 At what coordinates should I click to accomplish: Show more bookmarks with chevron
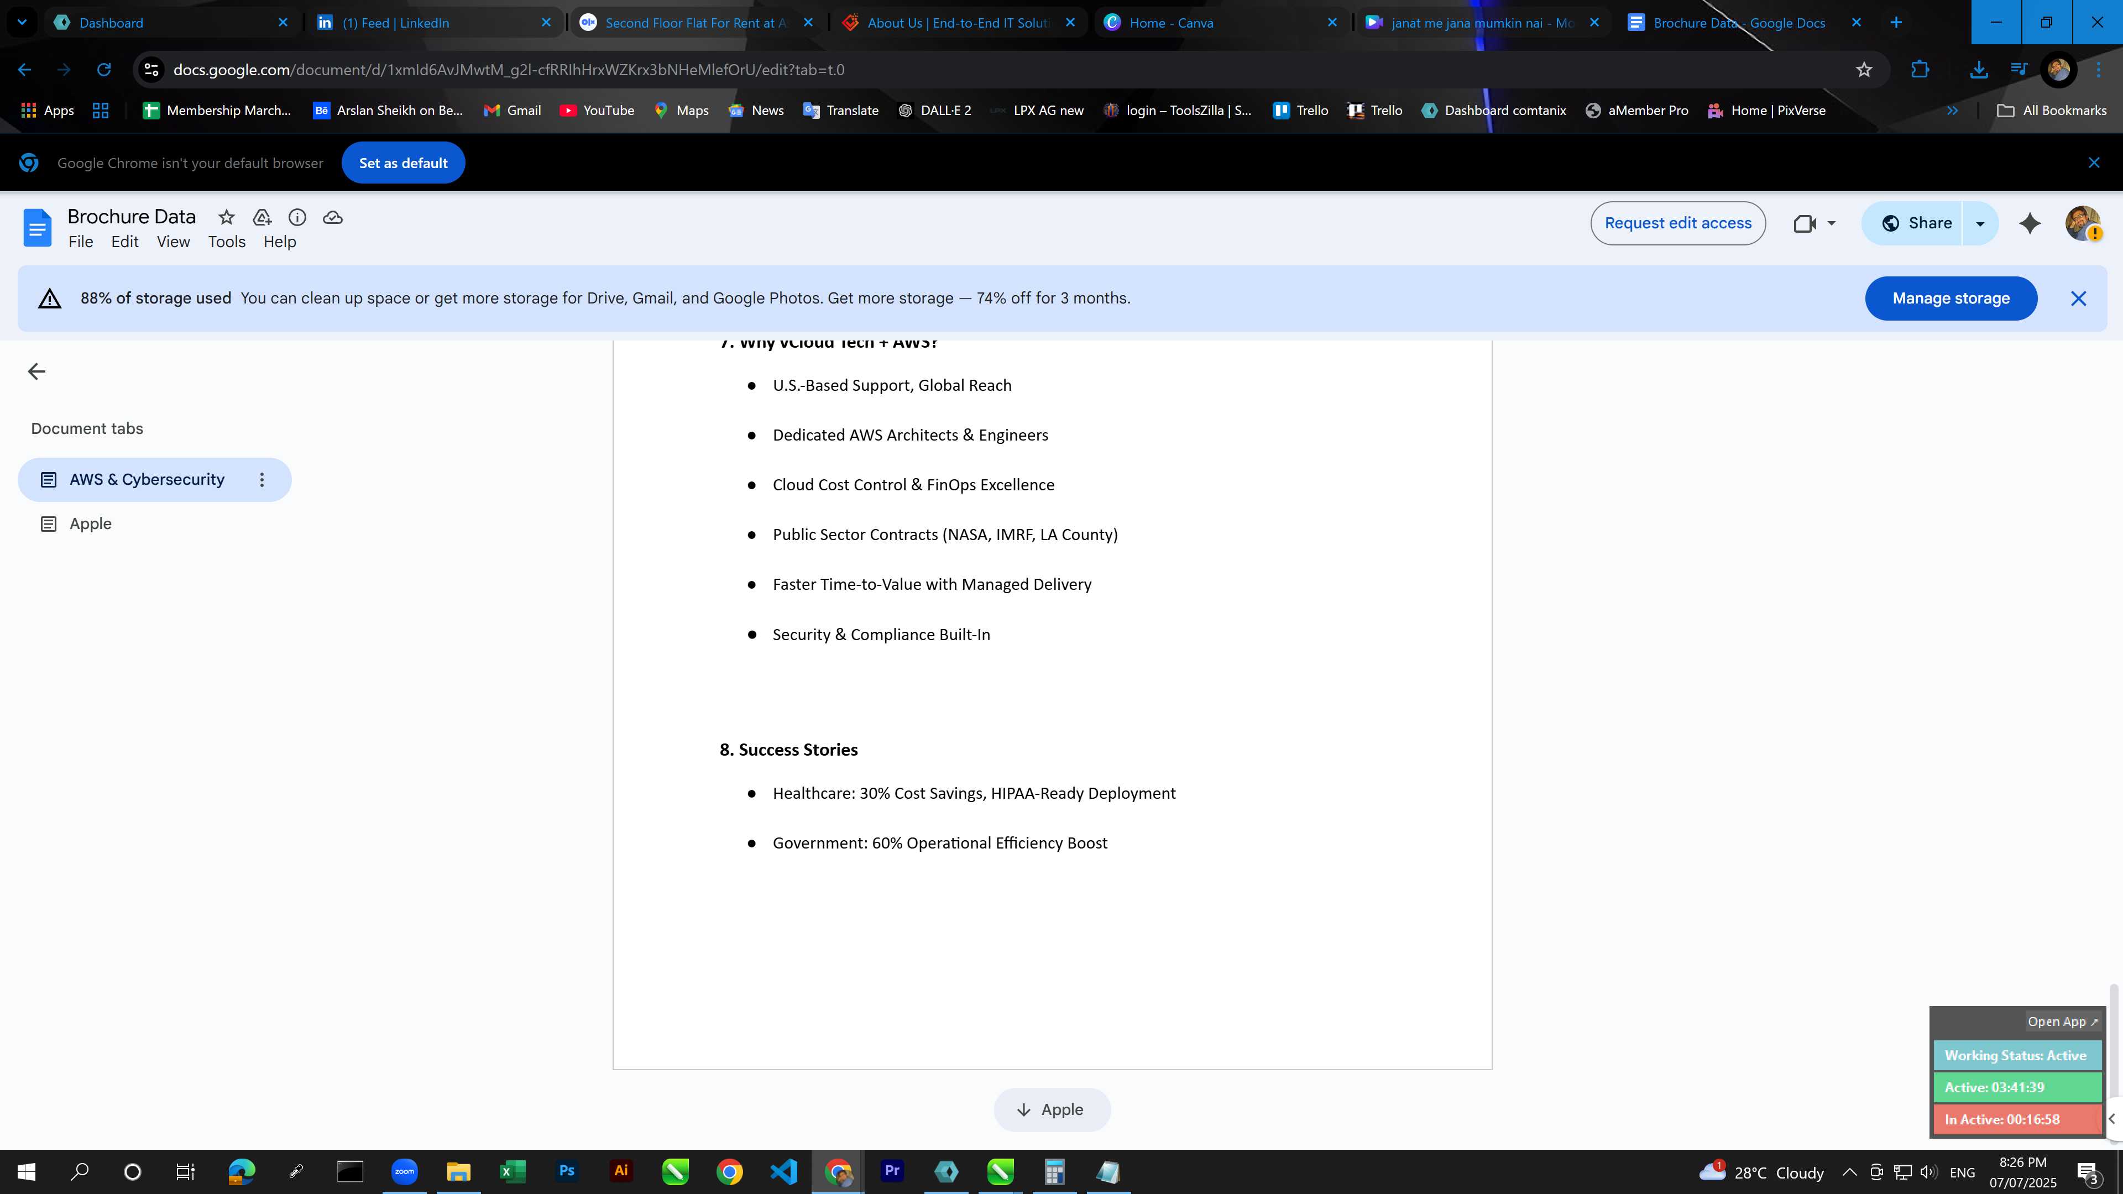(x=1952, y=111)
